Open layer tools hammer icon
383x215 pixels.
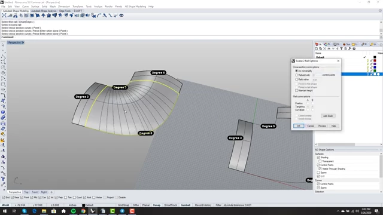click(349, 49)
